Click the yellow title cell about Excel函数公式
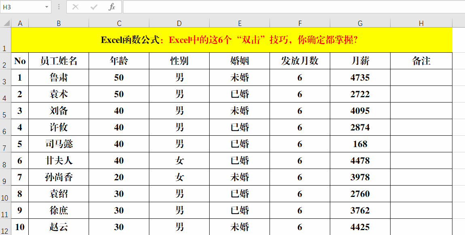This screenshot has height=235, width=465. pos(232,40)
